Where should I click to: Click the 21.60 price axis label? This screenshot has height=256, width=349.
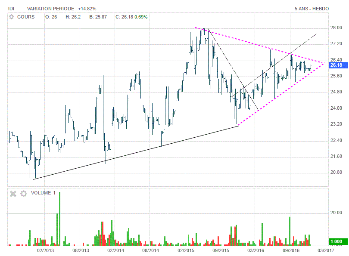click(x=336, y=156)
